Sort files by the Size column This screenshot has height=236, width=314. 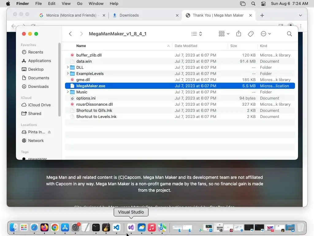pyautogui.click(x=233, y=46)
